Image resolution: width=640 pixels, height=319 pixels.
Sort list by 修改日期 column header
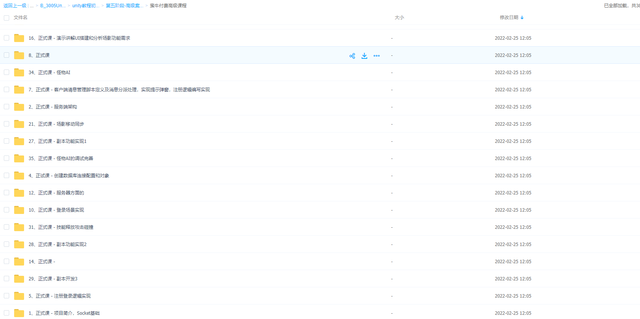click(509, 18)
